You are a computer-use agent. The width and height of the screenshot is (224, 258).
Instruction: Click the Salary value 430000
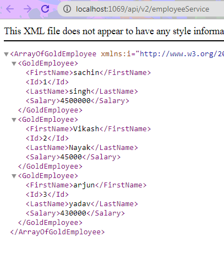click(73, 213)
